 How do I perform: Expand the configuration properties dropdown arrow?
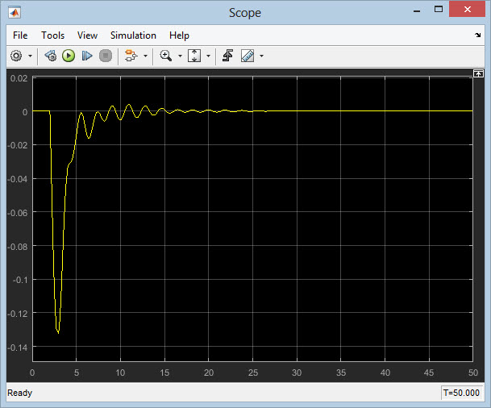click(30, 56)
